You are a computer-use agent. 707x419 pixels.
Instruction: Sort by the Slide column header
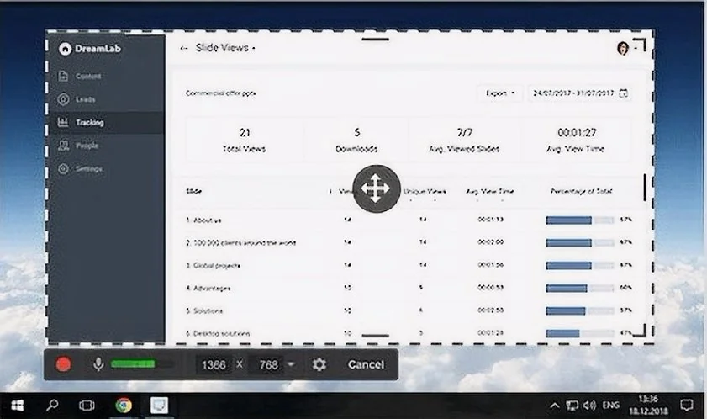(194, 192)
